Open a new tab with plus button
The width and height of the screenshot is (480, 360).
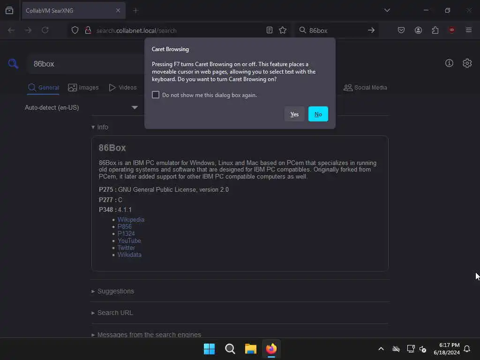point(135,11)
